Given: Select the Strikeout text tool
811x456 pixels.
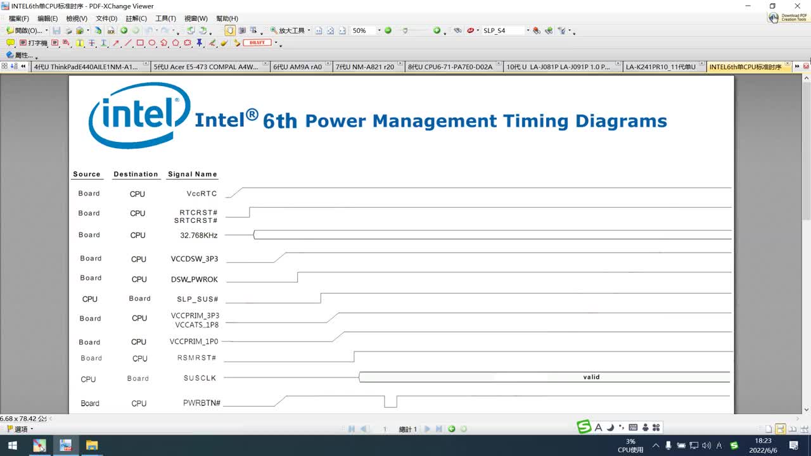Looking at the screenshot, I should (x=92, y=43).
